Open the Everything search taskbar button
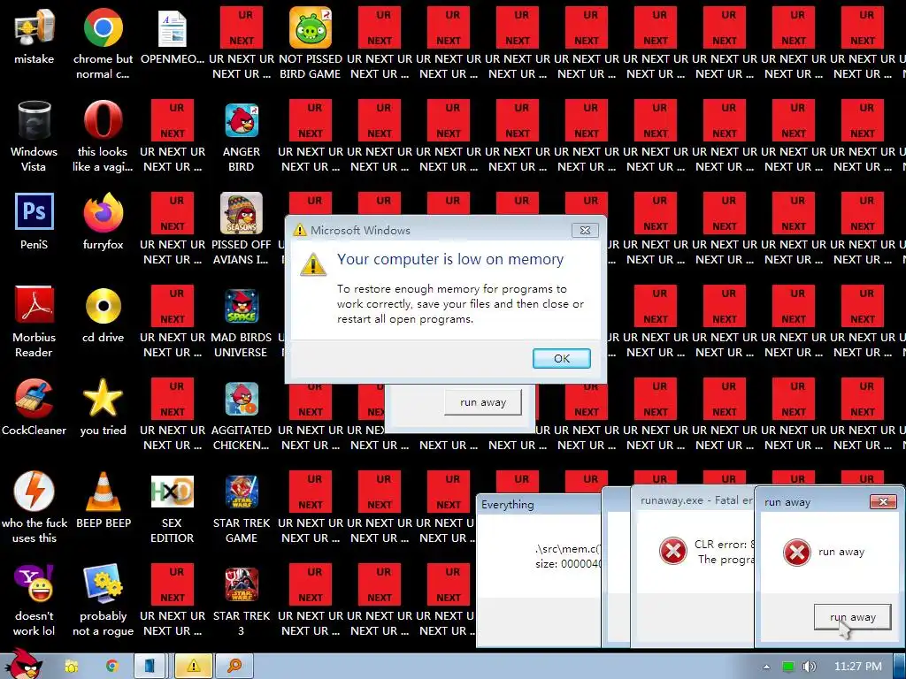 [x=234, y=667]
